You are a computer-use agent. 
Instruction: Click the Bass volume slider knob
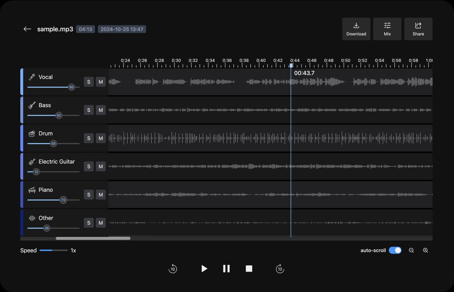[59, 115]
